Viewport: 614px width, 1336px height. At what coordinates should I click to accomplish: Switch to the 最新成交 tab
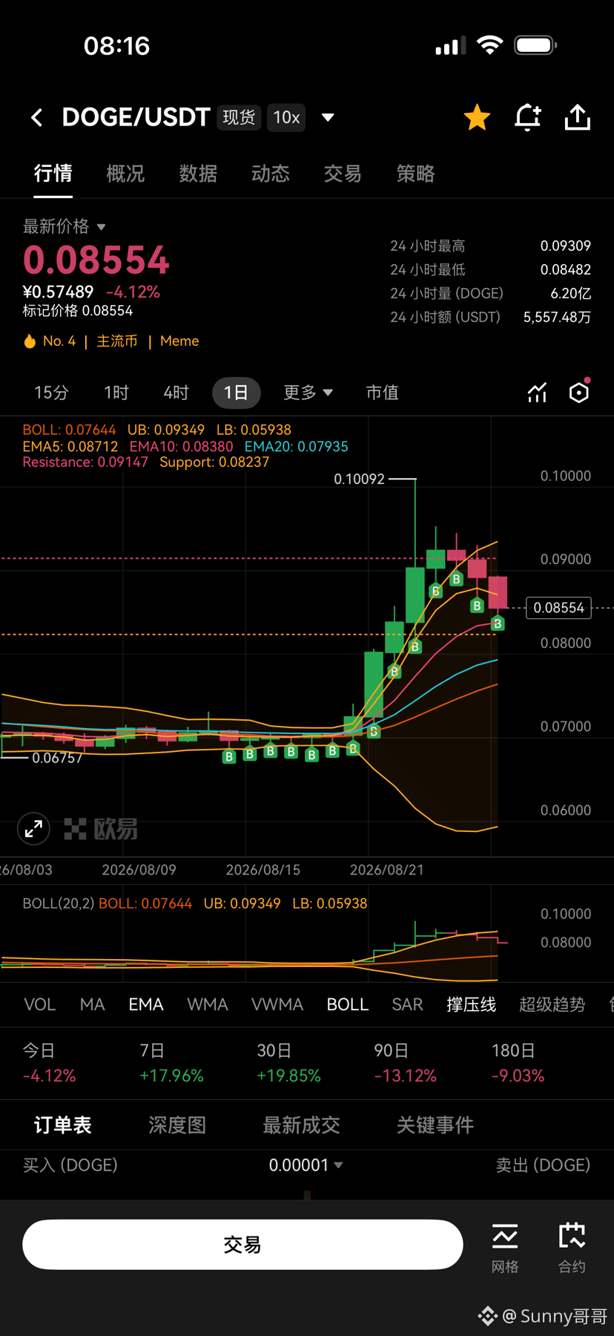301,1125
